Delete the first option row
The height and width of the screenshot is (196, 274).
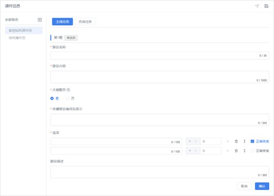coord(236,141)
